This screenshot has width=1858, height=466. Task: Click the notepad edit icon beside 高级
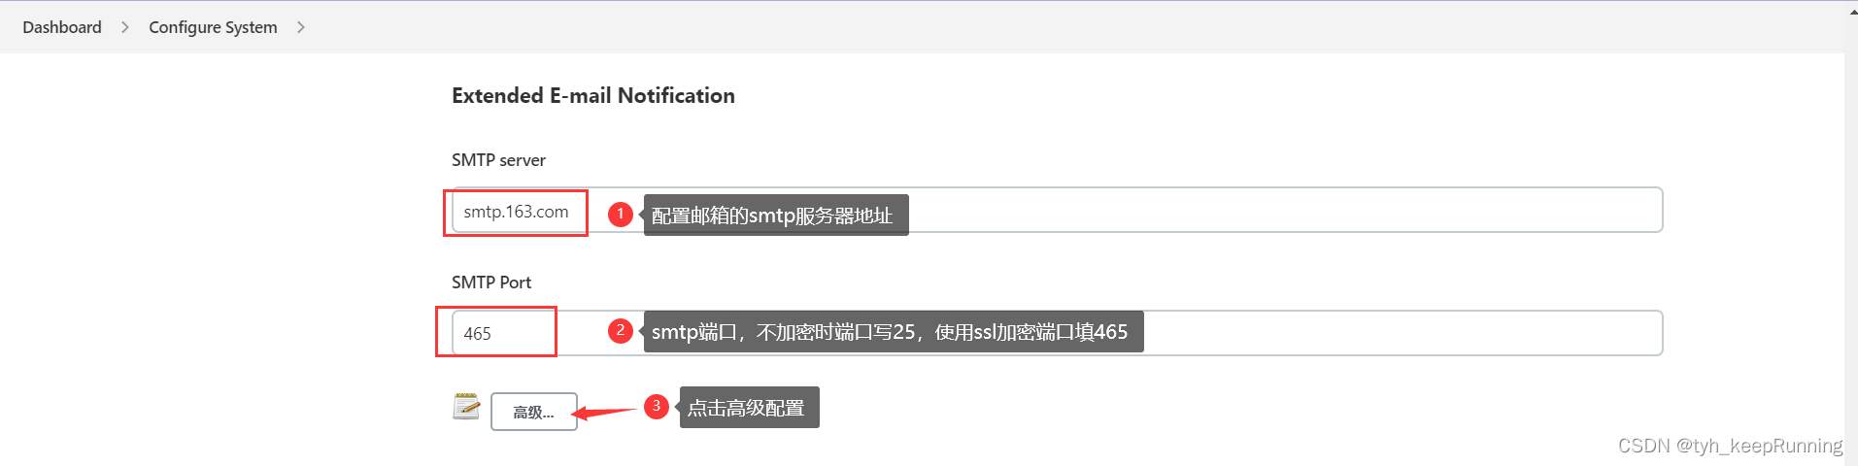click(466, 407)
